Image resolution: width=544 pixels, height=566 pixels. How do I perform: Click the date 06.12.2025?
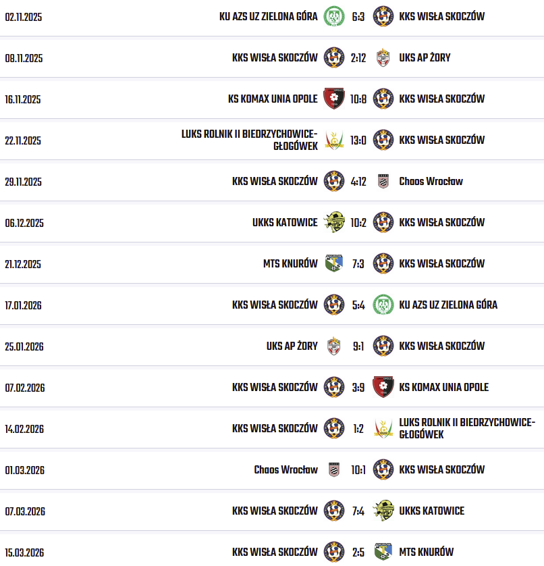tap(24, 223)
